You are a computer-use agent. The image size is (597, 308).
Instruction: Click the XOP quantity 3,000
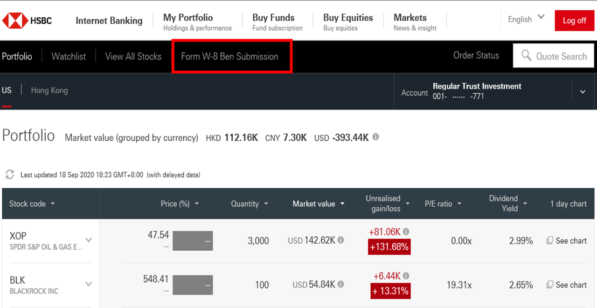tap(258, 241)
